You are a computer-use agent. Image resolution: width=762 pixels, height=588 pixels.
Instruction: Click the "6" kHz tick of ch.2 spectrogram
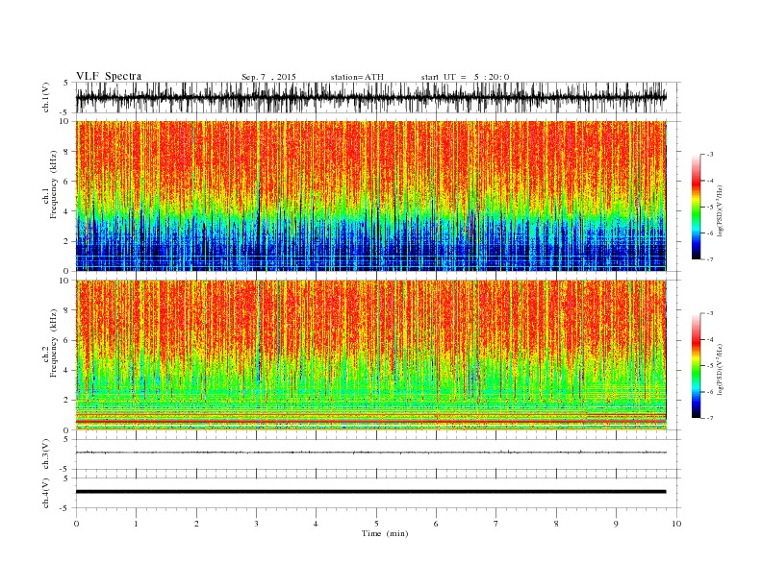pyautogui.click(x=67, y=340)
